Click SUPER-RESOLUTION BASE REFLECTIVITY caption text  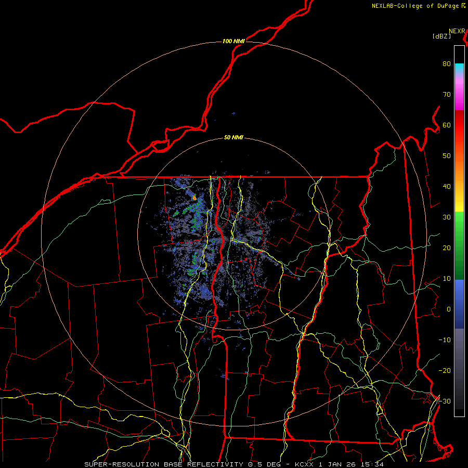coord(164,464)
